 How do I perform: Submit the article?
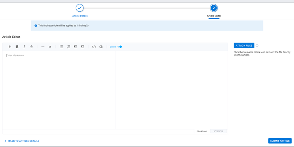pyautogui.click(x=280, y=141)
